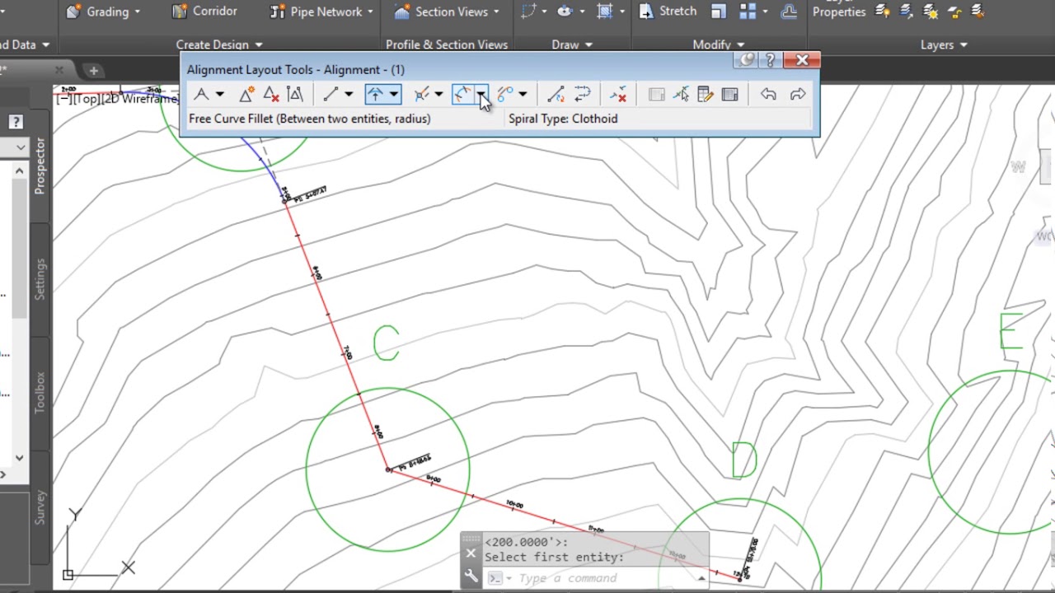Expand the Pipe Network dropdown
This screenshot has width=1055, height=593.
pyautogui.click(x=370, y=12)
